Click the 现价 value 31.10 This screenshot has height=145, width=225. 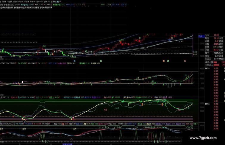tap(216, 38)
